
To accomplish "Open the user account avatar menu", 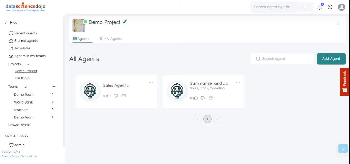I will (x=341, y=7).
